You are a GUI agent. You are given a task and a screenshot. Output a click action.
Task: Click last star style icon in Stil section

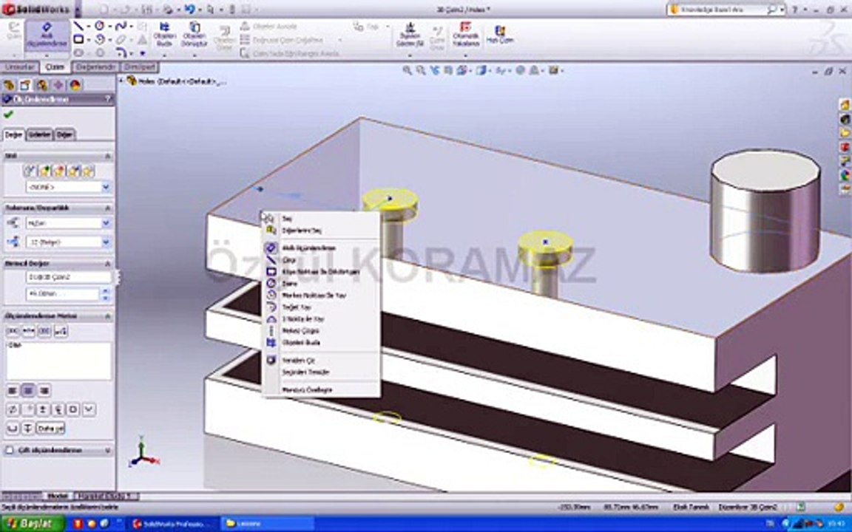tap(88, 171)
